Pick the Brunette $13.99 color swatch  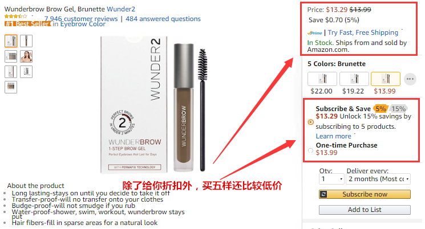pos(386,79)
